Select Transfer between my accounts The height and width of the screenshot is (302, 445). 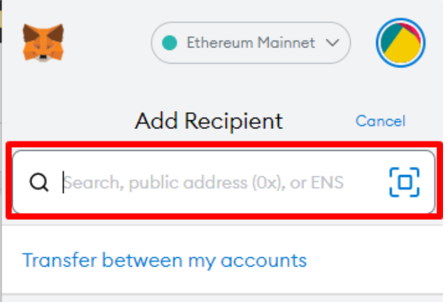click(164, 260)
